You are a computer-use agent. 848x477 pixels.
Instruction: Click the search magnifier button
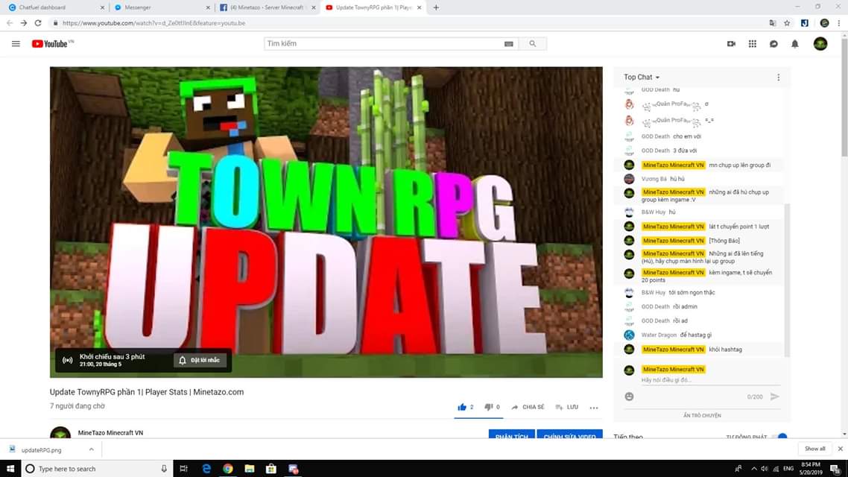533,44
